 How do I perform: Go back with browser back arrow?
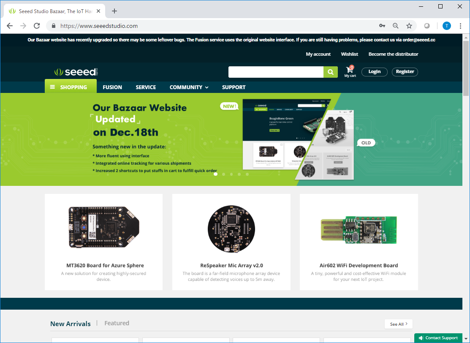click(x=10, y=26)
